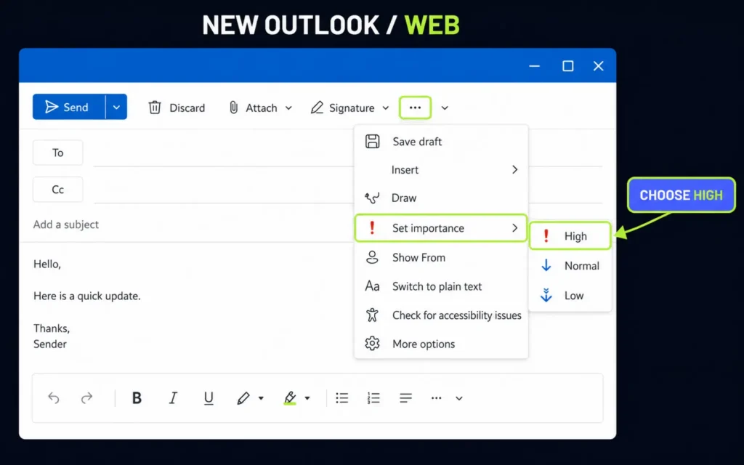744x465 pixels.
Task: Click the red exclamation icon next to High
Action: pyautogui.click(x=546, y=236)
